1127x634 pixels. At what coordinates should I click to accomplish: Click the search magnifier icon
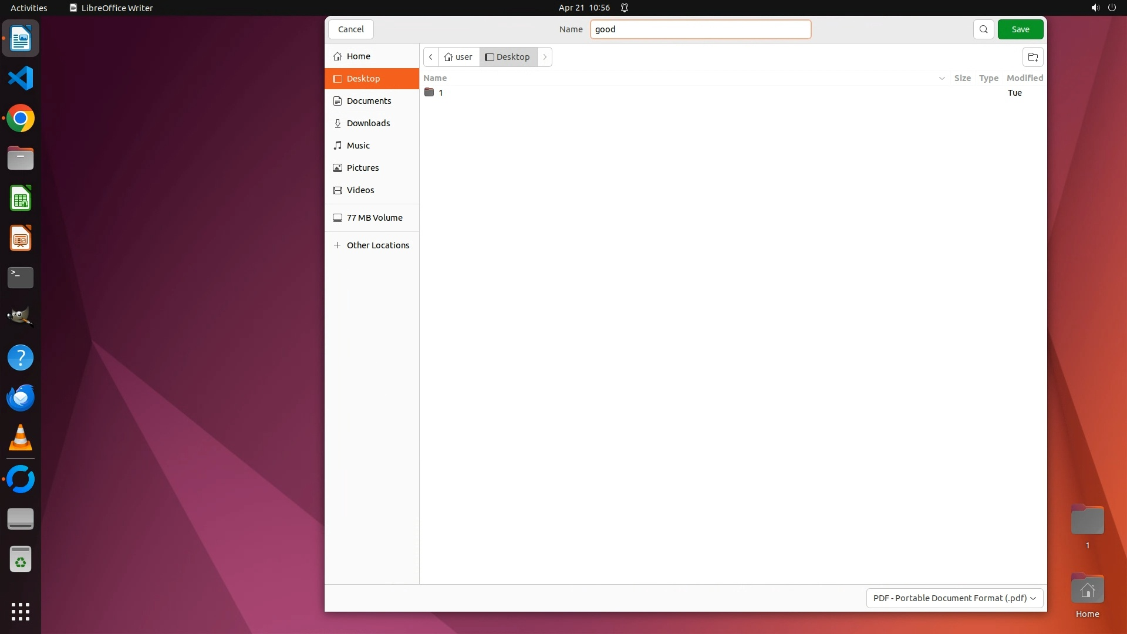[x=983, y=29]
